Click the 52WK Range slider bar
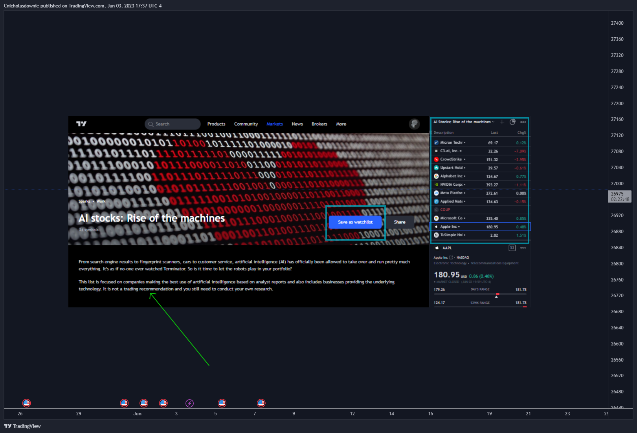The height and width of the screenshot is (433, 637). pyautogui.click(x=480, y=307)
